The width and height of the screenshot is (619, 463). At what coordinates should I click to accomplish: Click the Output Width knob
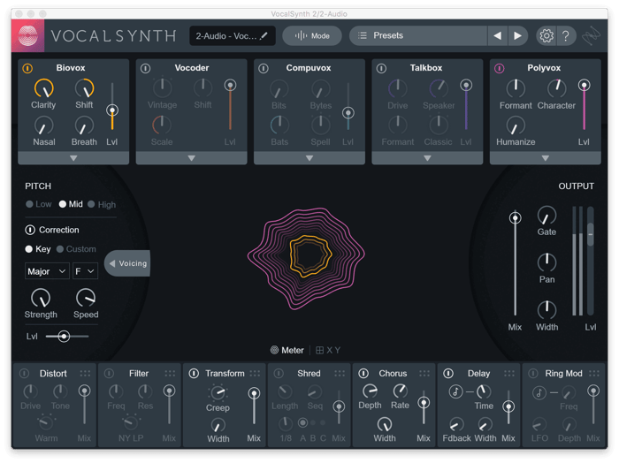(546, 310)
